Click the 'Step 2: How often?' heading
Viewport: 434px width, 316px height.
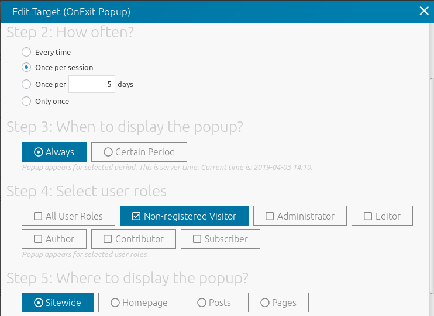(x=70, y=32)
